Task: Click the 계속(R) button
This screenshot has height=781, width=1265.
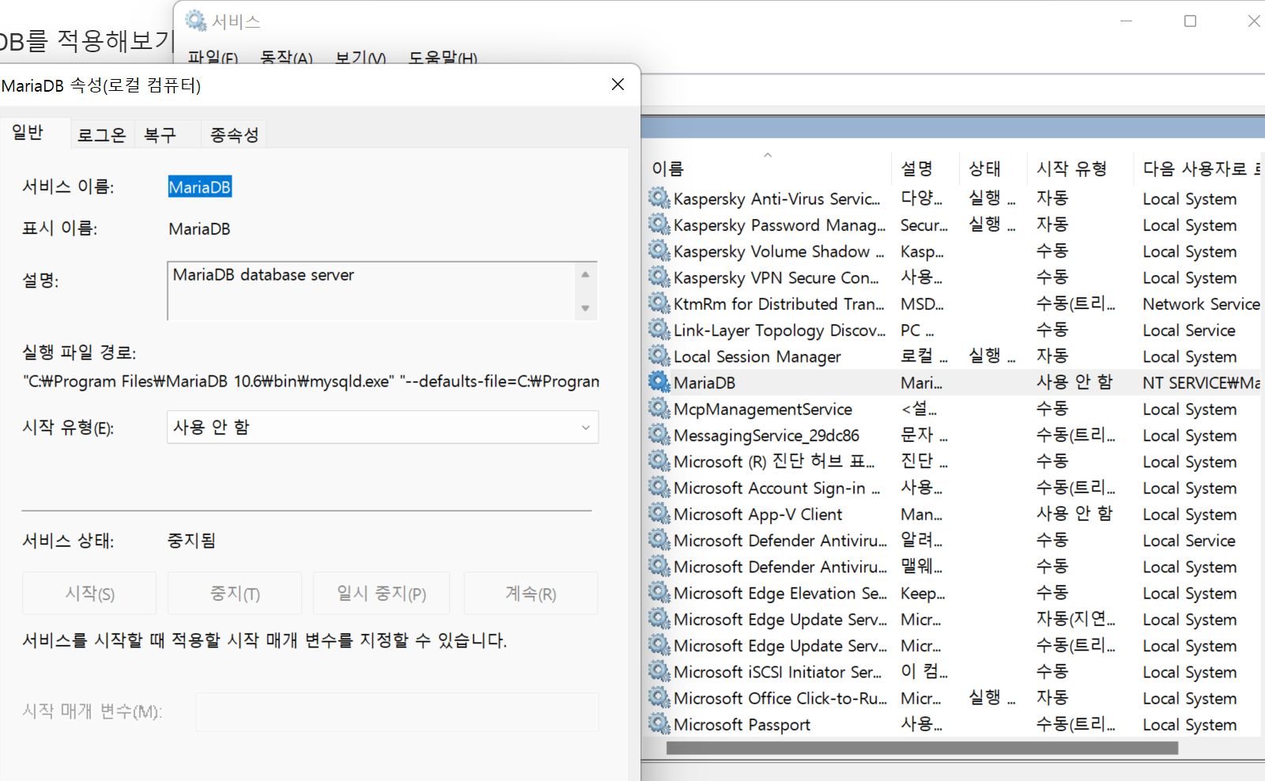Action: (531, 593)
